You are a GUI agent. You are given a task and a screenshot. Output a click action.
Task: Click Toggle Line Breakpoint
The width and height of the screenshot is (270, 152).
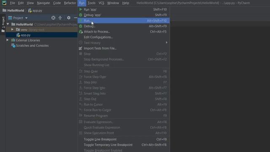tap(124, 139)
